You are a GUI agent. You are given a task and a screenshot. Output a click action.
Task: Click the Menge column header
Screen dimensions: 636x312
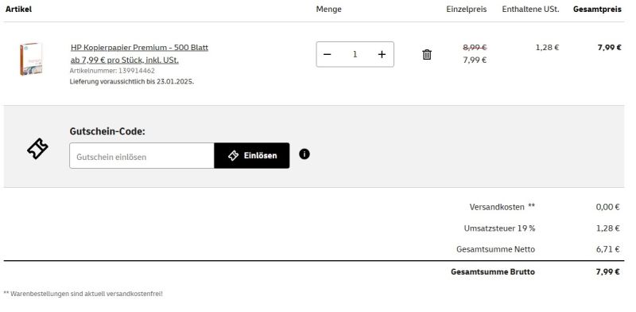328,9
